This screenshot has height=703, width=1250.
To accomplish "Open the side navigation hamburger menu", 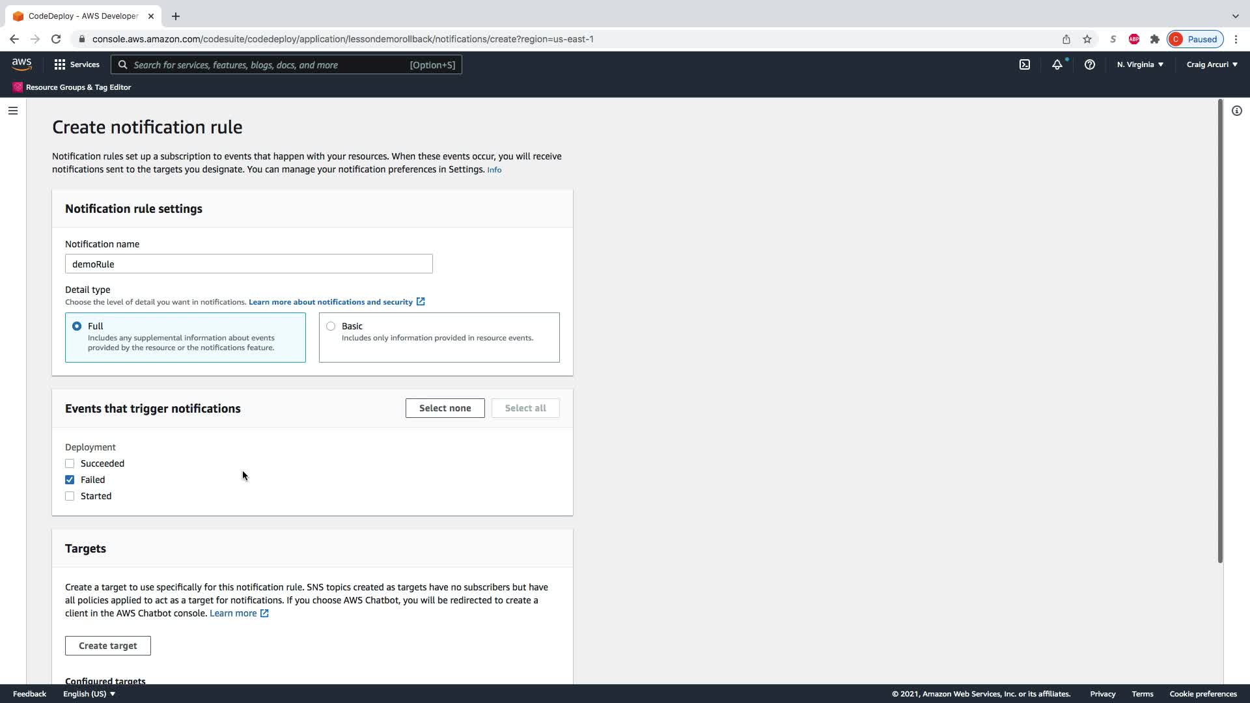I will [13, 111].
